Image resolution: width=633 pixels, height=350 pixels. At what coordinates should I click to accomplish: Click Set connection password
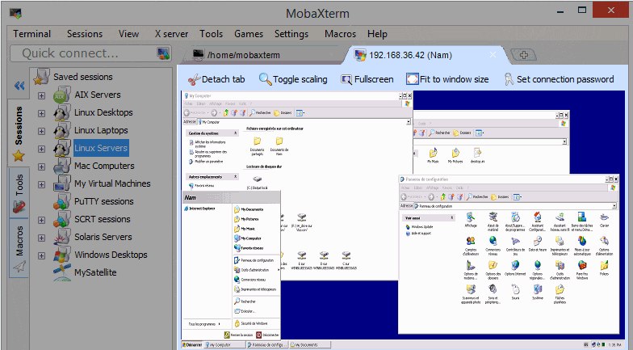(x=559, y=79)
